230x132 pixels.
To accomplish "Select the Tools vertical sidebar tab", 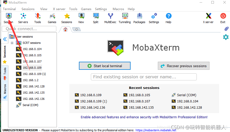I will 5,74.
